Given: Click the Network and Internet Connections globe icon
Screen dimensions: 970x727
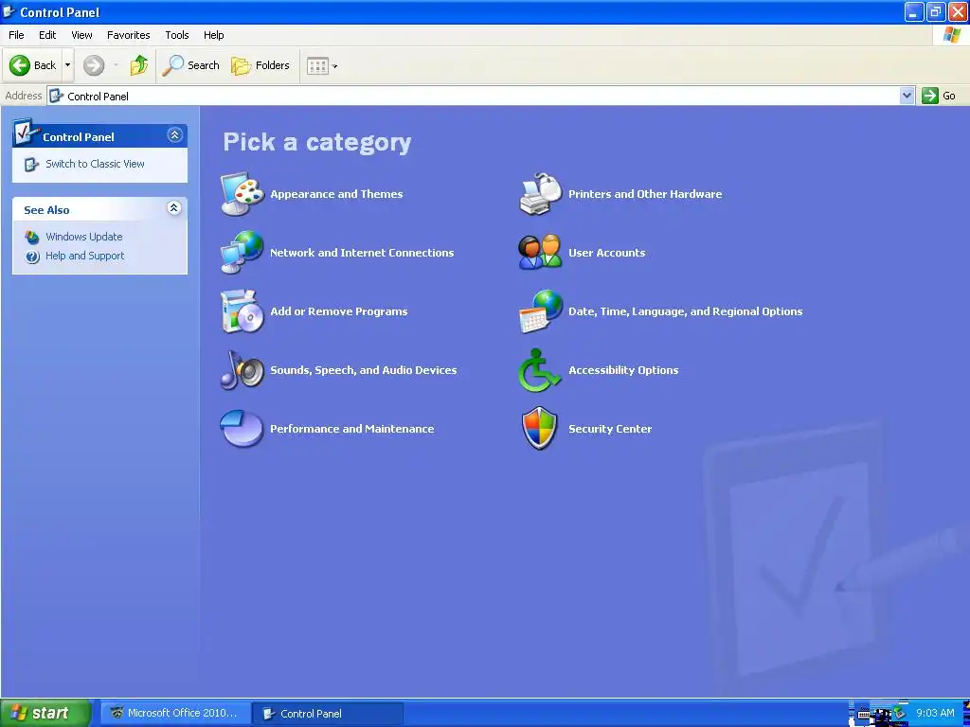Looking at the screenshot, I should (x=242, y=252).
